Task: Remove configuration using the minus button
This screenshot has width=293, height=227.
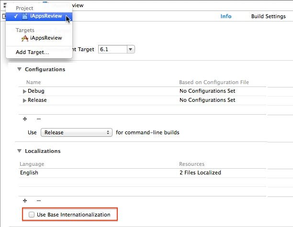Action: pyautogui.click(x=39, y=119)
